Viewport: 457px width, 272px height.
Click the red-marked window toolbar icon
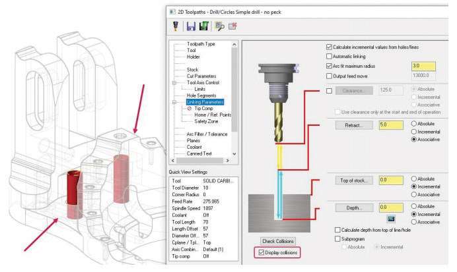(x=232, y=26)
